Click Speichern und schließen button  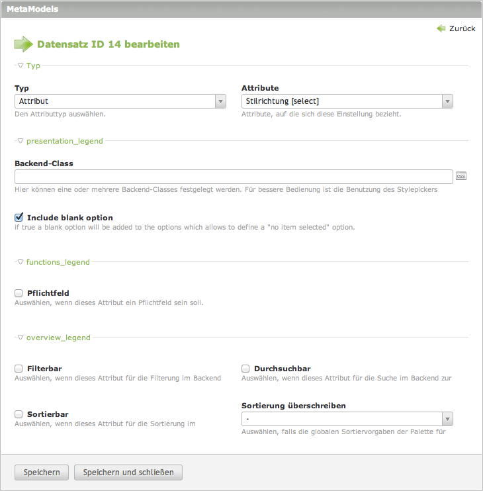tap(128, 472)
